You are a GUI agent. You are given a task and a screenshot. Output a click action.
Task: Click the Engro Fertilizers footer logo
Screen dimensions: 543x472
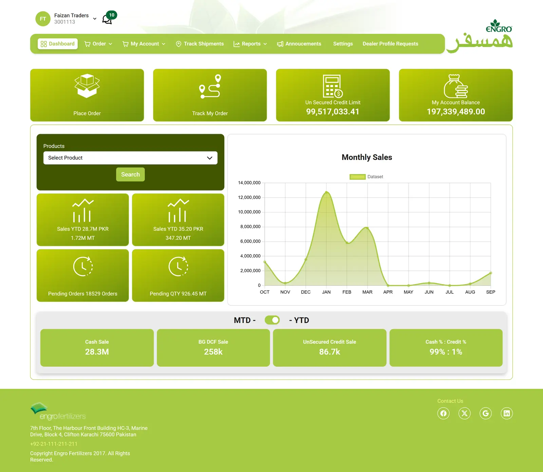point(58,411)
